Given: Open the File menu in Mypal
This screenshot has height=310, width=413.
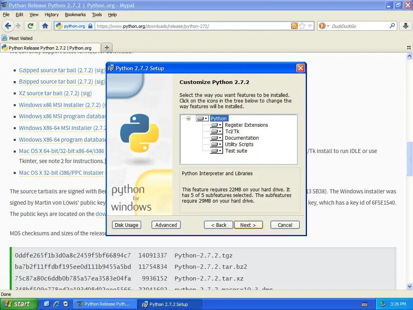Looking at the screenshot, I should click(6, 15).
